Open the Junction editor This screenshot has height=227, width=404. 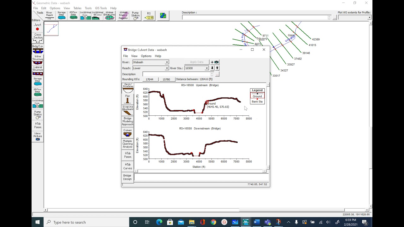click(x=38, y=27)
